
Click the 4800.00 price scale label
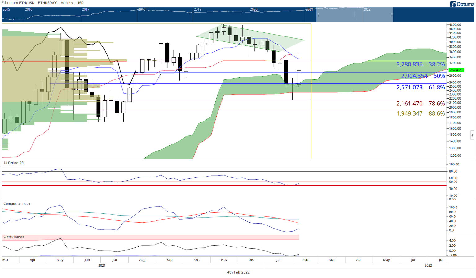click(455, 25)
